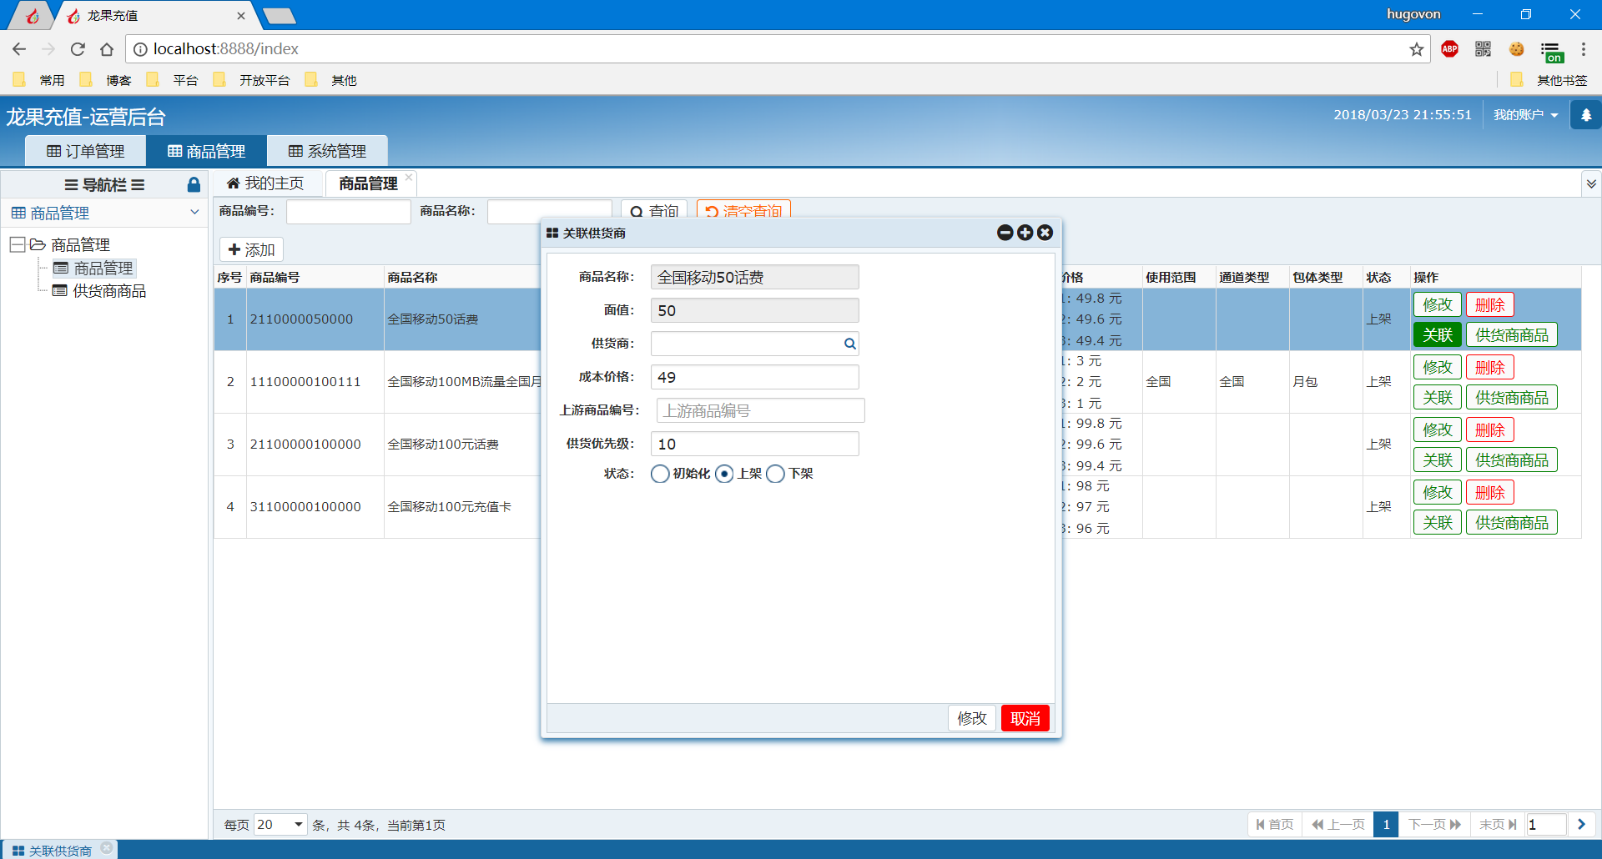Click the supplier search magnifier icon
This screenshot has height=859, width=1602.
click(x=849, y=344)
